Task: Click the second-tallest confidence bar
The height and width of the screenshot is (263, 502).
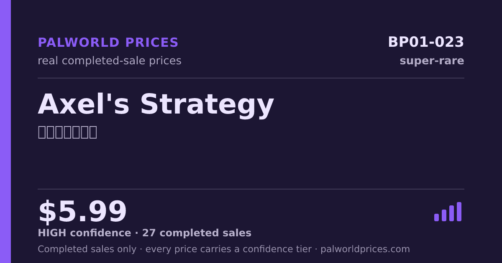Action: click(x=451, y=213)
